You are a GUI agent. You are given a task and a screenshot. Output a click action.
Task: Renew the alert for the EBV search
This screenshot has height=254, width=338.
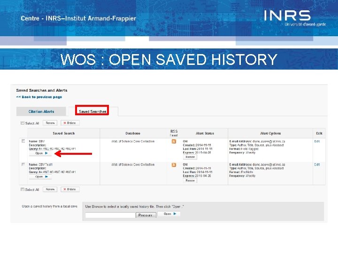click(190, 157)
